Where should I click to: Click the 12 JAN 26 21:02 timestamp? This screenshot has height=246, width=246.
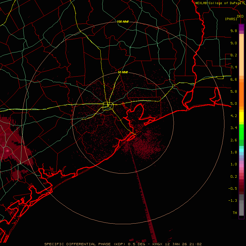tap(183, 244)
